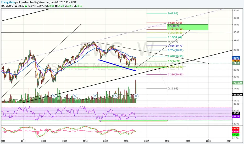The width and height of the screenshot is (244, 144).
Task: Click the BATS:EWG, W symbol label
Action: [9, 6]
